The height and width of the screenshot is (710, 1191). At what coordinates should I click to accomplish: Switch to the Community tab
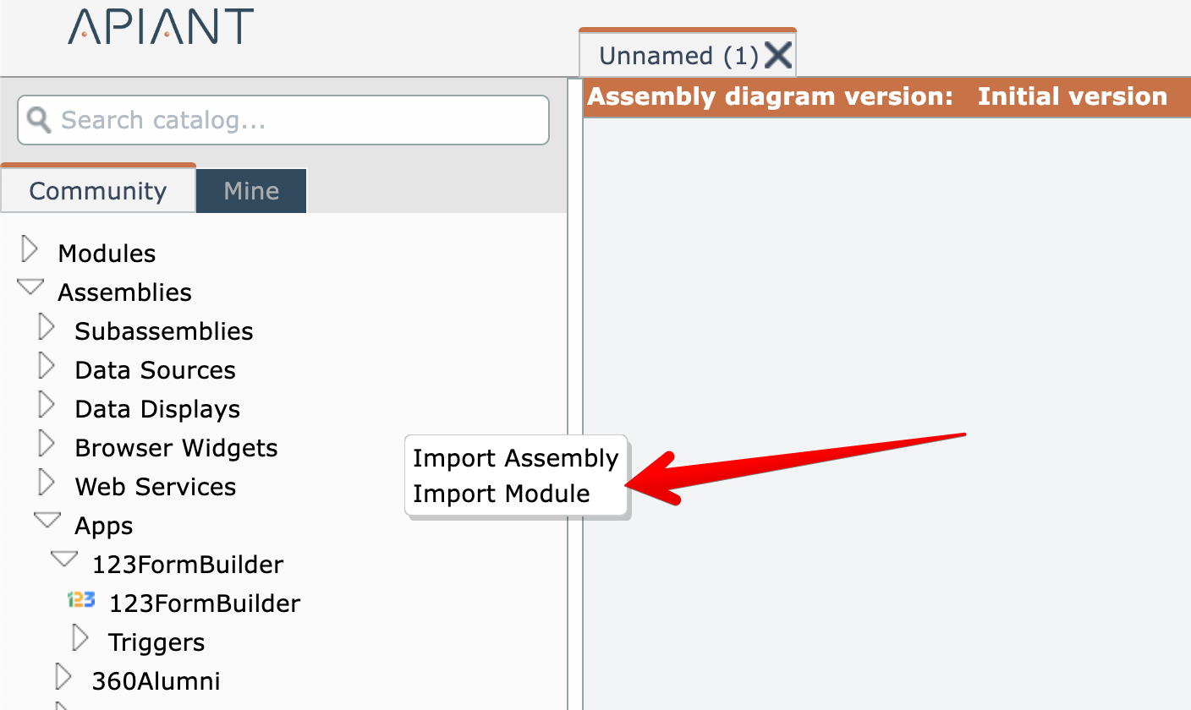(x=98, y=191)
